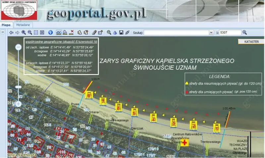Click the next view forward arrow
Viewport: 265px width, 158px height.
click(17, 32)
